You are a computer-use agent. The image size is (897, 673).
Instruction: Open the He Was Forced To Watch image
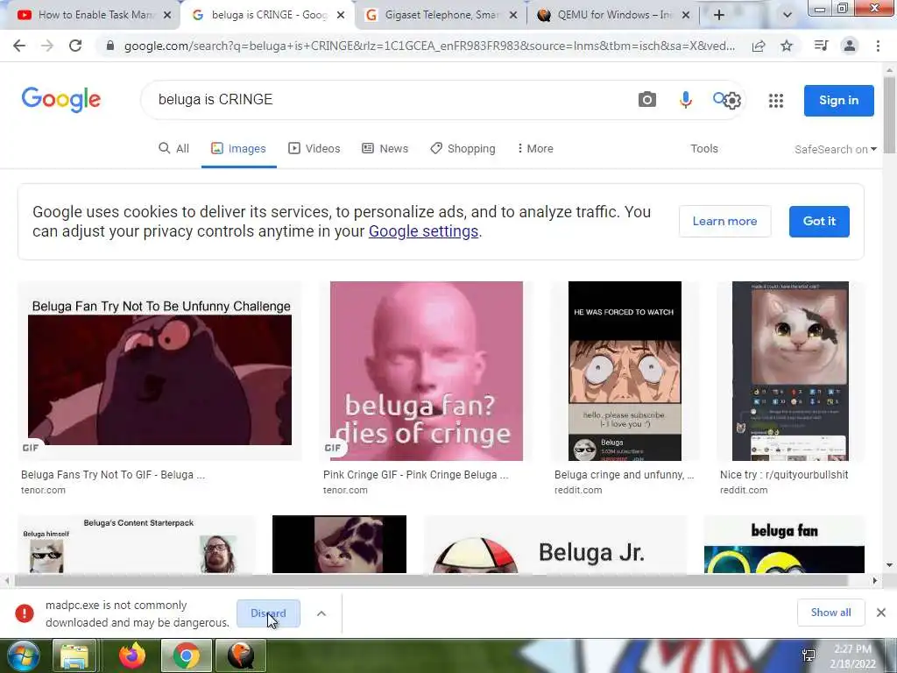point(625,372)
